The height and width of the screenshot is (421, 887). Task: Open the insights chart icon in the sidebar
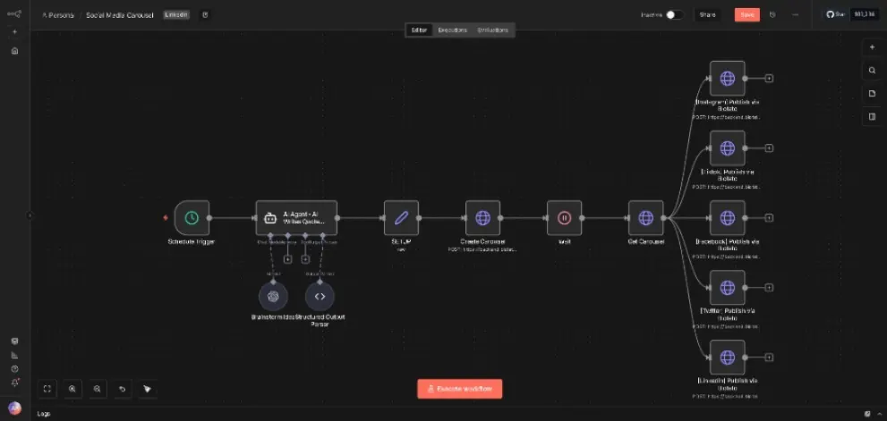coord(14,355)
